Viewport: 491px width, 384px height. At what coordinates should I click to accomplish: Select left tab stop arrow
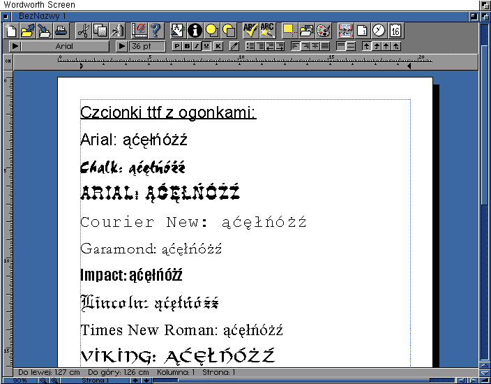(x=366, y=46)
